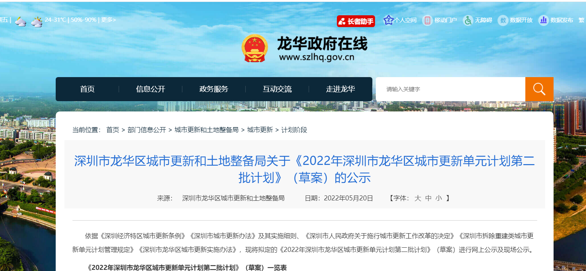Set font size to 大
Image resolution: width=586 pixels, height=271 pixels.
pyautogui.click(x=418, y=198)
